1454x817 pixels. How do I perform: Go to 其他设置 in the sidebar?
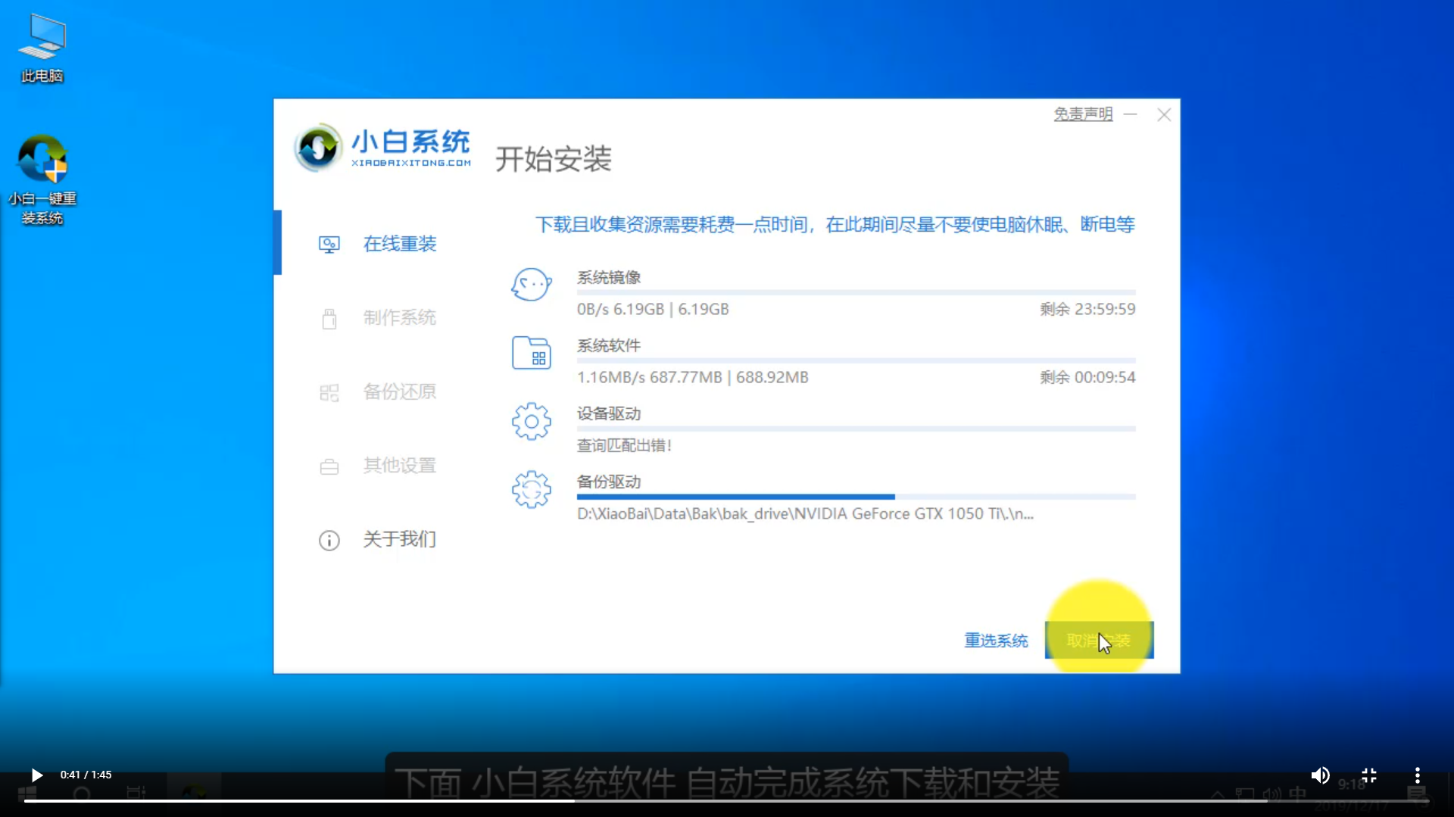tap(399, 466)
